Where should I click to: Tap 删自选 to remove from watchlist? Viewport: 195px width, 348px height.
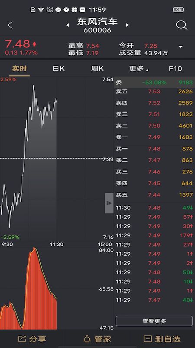162,339
